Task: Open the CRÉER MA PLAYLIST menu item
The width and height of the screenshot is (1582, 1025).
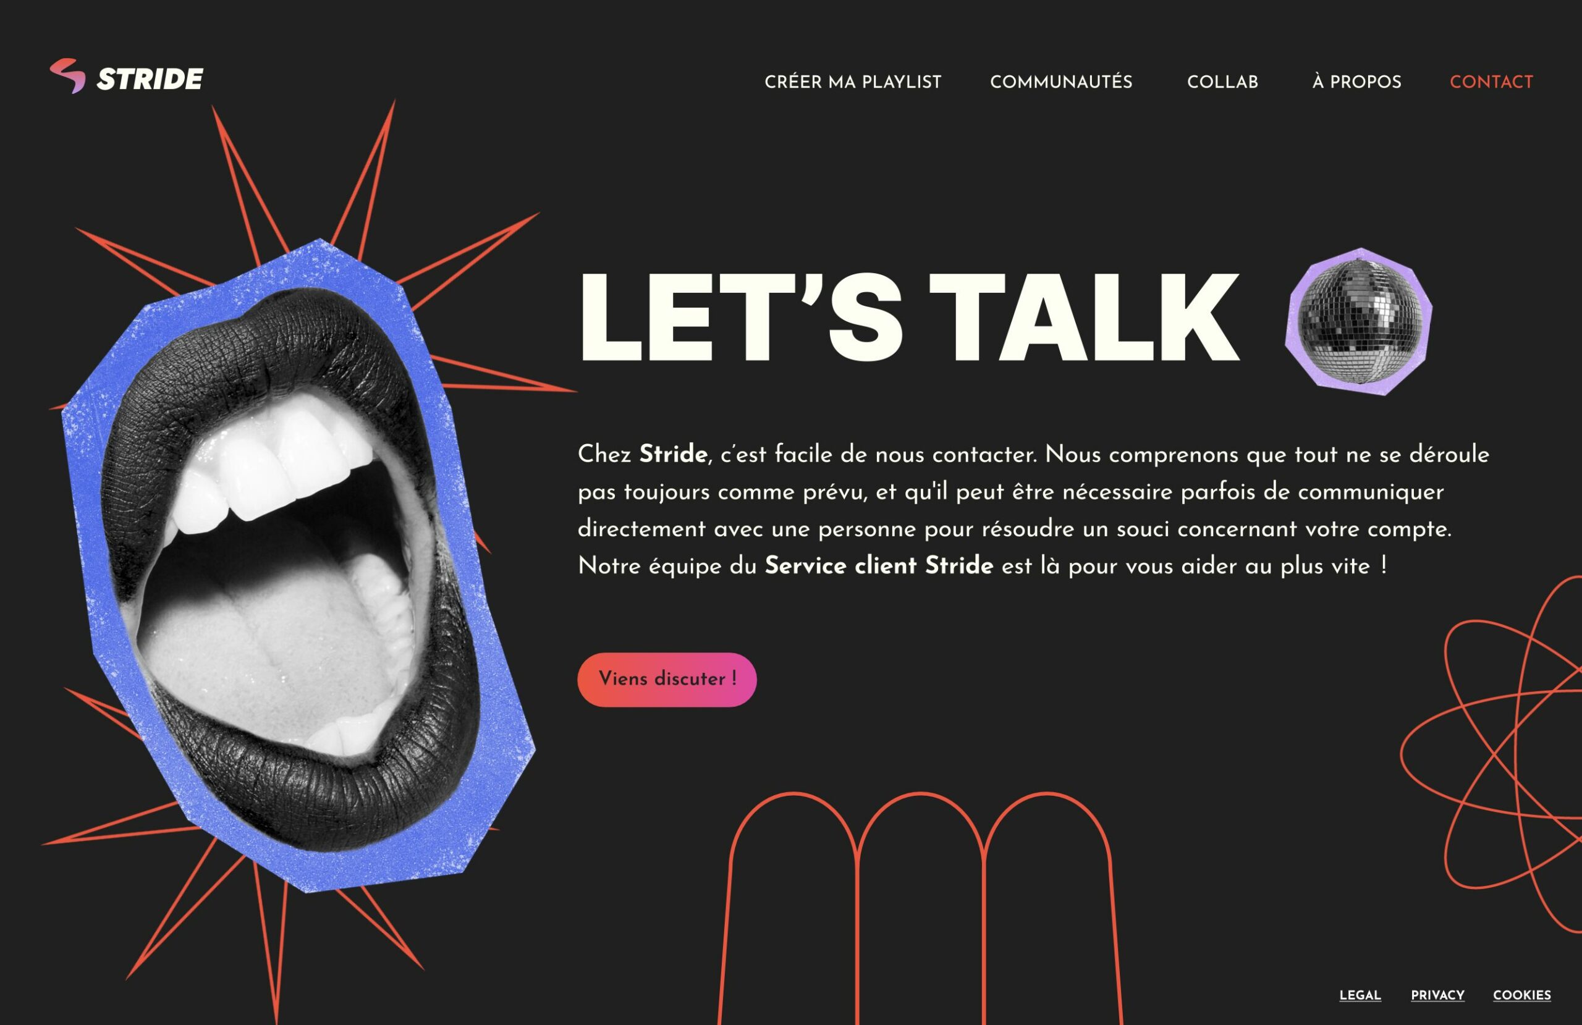Action: tap(853, 82)
